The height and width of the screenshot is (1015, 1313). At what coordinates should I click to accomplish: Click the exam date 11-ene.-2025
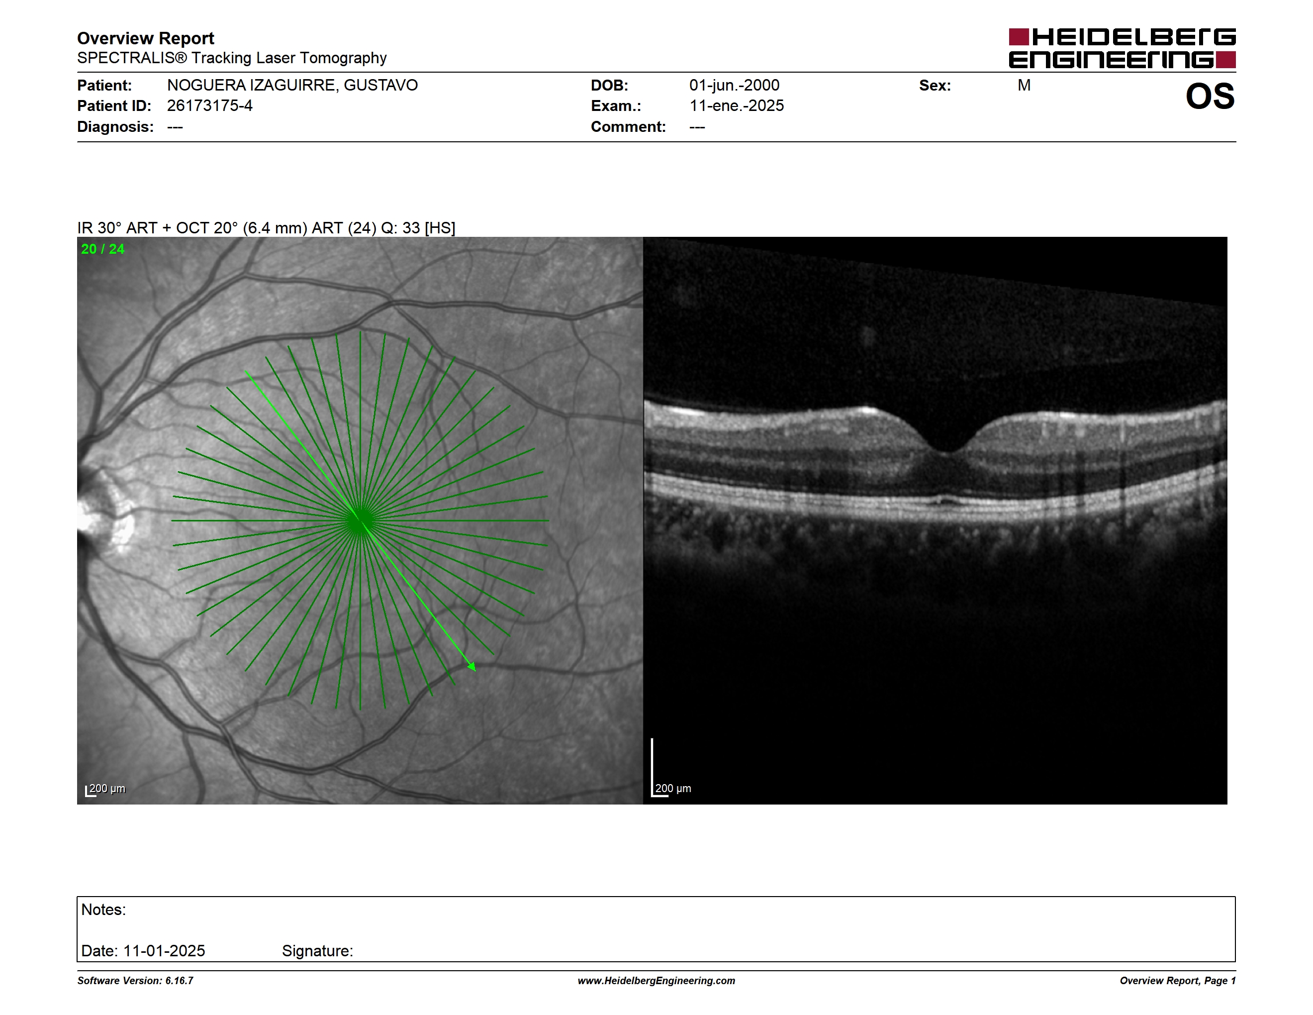[737, 106]
